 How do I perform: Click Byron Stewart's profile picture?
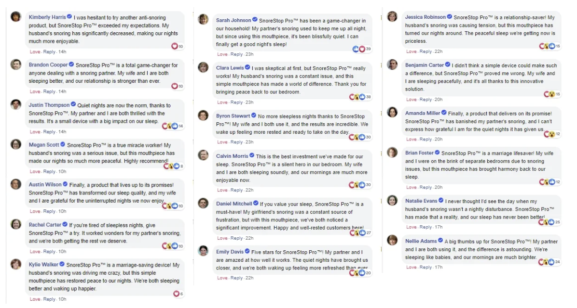point(203,115)
